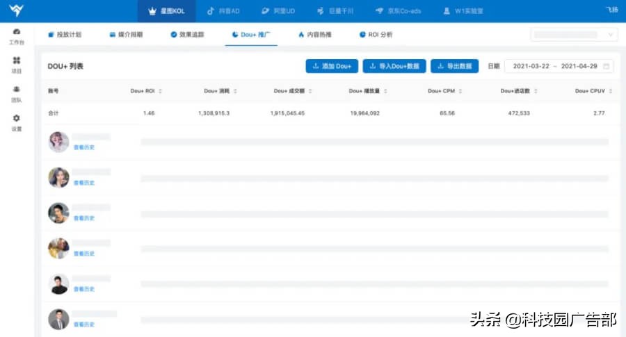Click the 账号 column header
This screenshot has width=626, height=337.
[53, 91]
